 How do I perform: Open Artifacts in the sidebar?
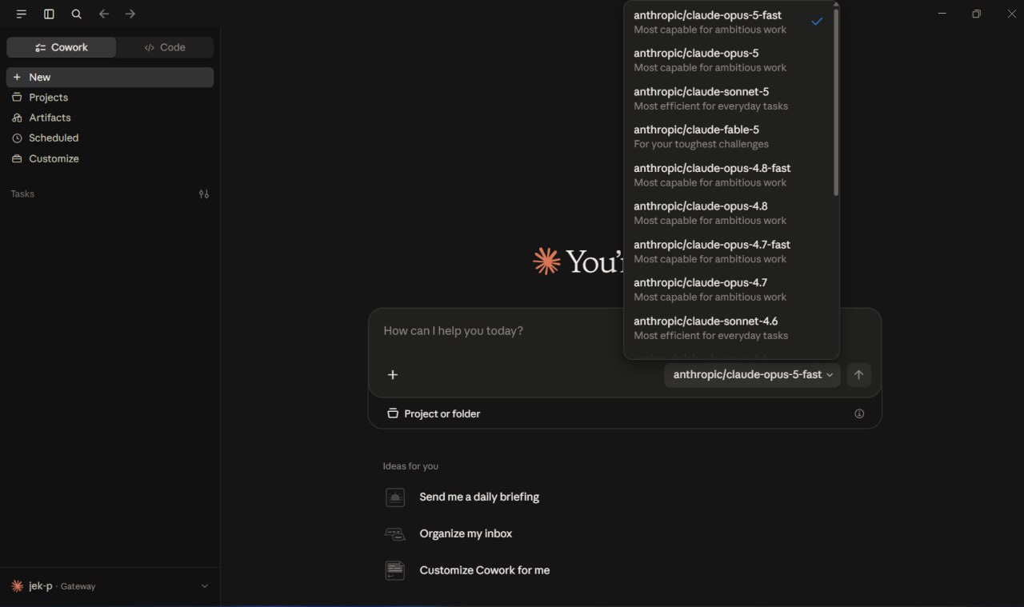click(x=110, y=118)
